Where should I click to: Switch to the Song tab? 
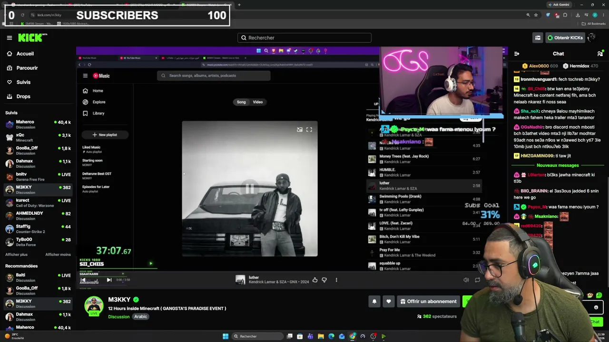(x=241, y=102)
